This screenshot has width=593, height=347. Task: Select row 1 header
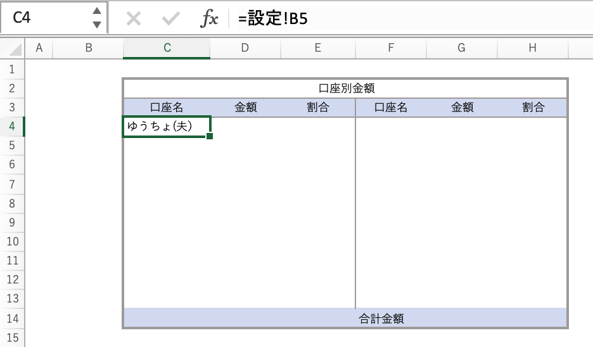tap(12, 69)
